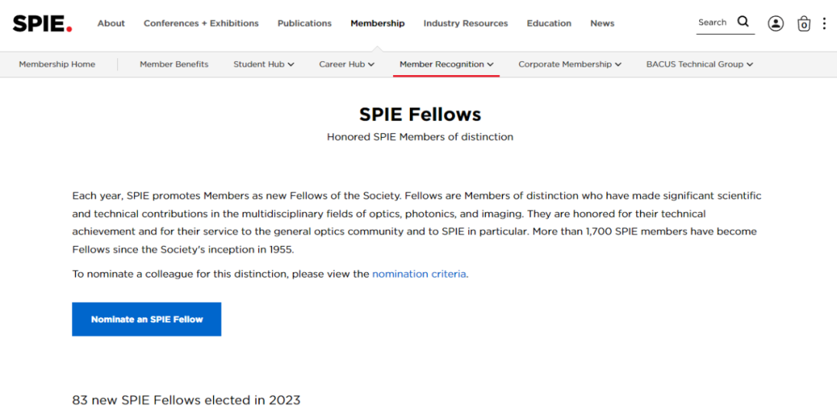Expand the BACUS Technical Group dropdown
Screen dimensions: 837x410
[x=699, y=64]
